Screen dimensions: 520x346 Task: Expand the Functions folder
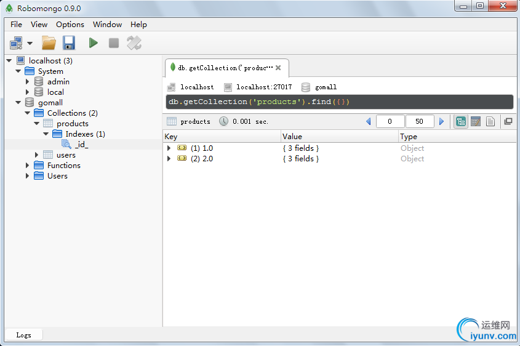point(28,165)
